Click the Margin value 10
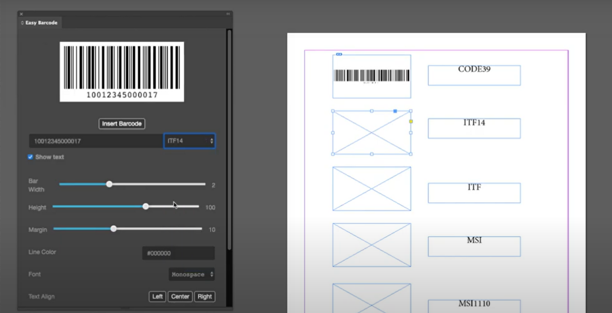Screen dimensions: 612x313 tap(212, 229)
